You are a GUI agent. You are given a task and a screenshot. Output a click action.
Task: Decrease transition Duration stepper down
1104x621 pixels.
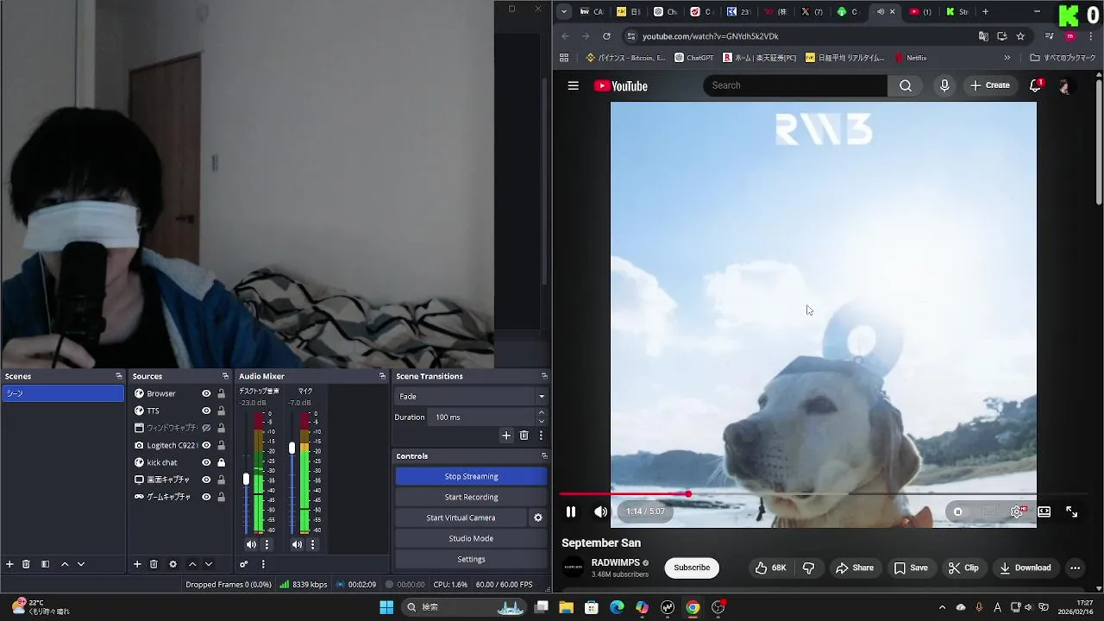point(542,421)
